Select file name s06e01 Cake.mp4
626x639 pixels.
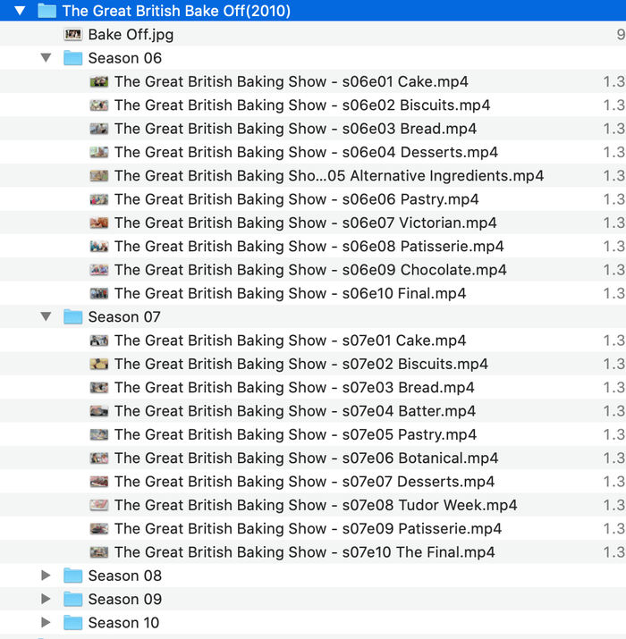(x=292, y=81)
